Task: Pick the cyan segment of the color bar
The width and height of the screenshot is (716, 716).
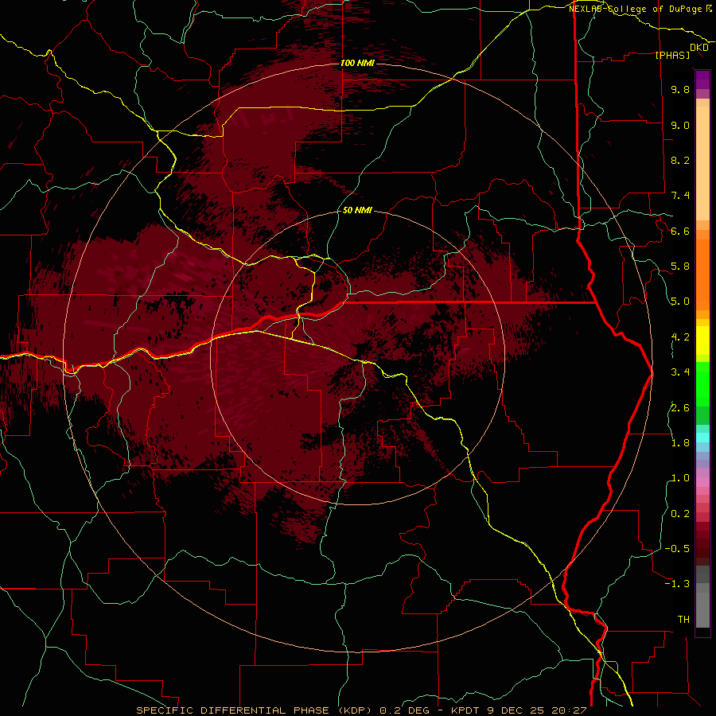Action: [702, 438]
